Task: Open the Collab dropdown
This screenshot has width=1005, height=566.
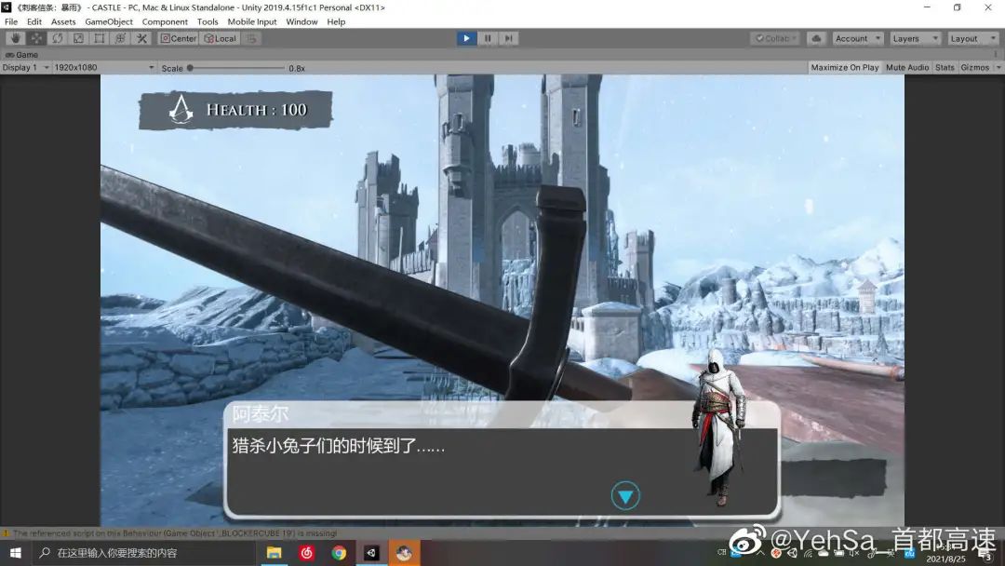Action: tap(775, 38)
